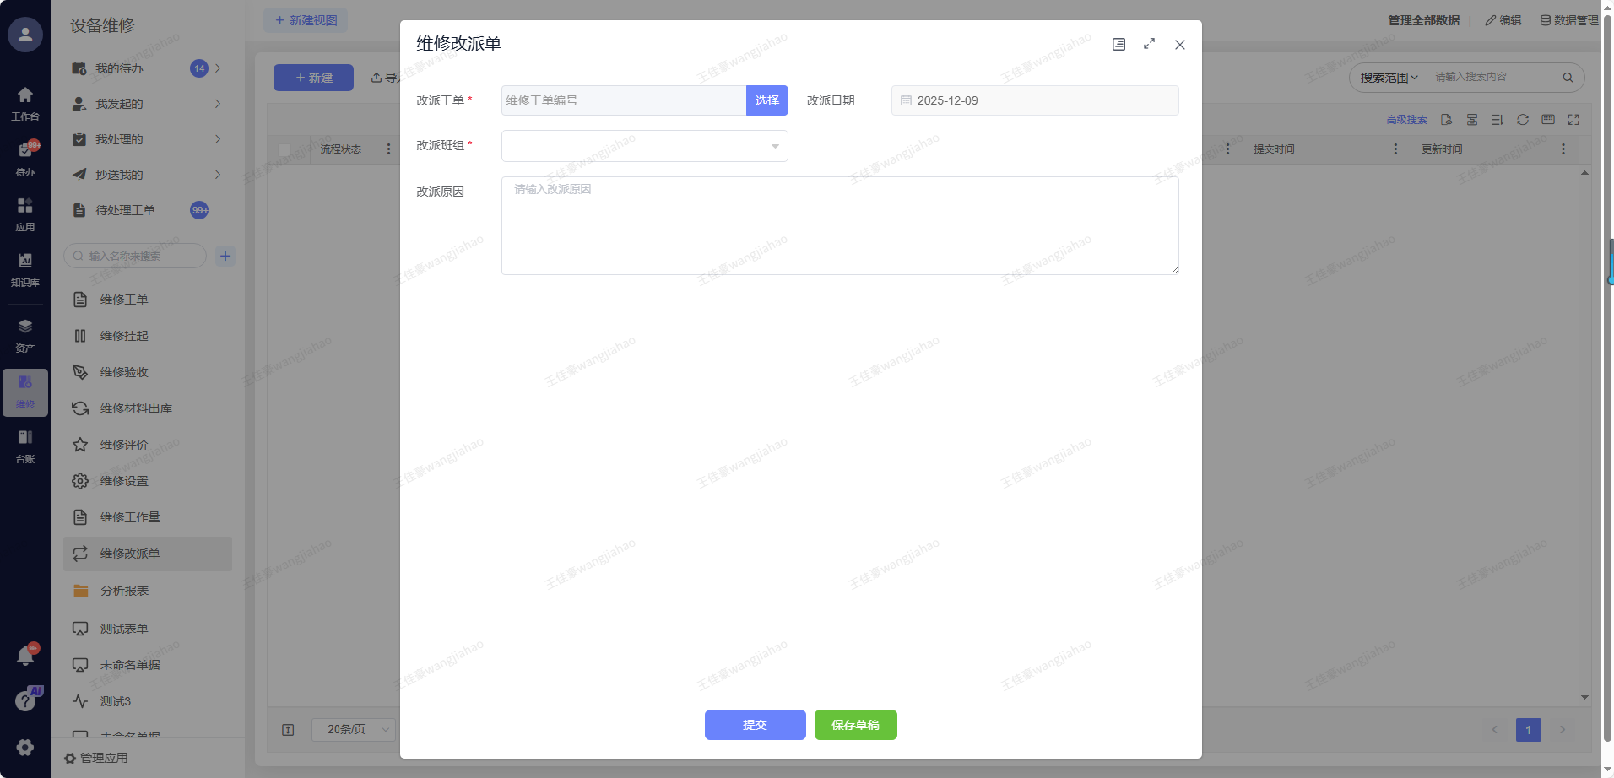Screen dimensions: 1614x778
Task: Expand the dialog to fullscreen
Action: [1149, 44]
